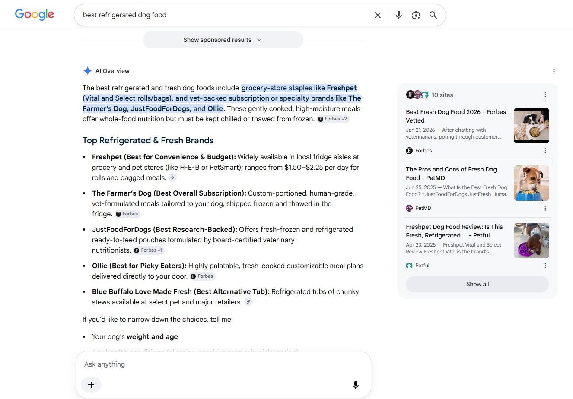Click the Forbes Vetted article thumbnail
573x399 pixels.
[532, 126]
